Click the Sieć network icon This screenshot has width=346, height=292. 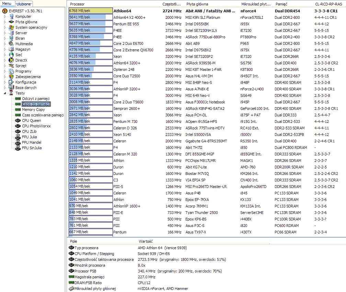[11, 55]
